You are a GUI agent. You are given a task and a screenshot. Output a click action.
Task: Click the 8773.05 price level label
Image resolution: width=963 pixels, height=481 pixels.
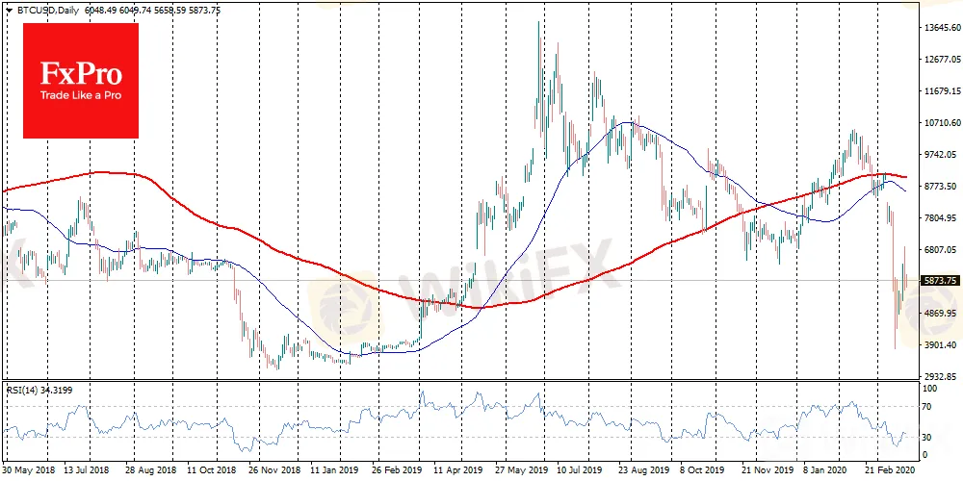tap(938, 187)
